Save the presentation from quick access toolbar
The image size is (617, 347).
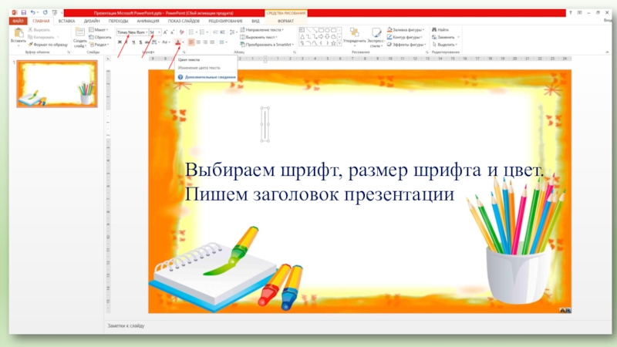(x=24, y=12)
